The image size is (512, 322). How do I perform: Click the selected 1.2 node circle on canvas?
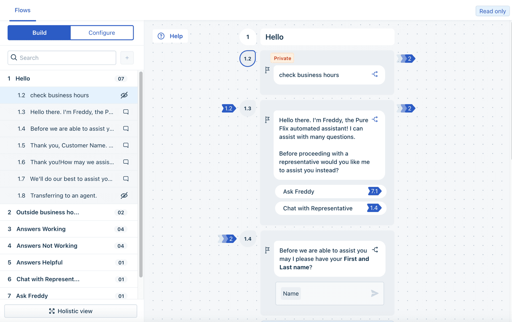[248, 58]
